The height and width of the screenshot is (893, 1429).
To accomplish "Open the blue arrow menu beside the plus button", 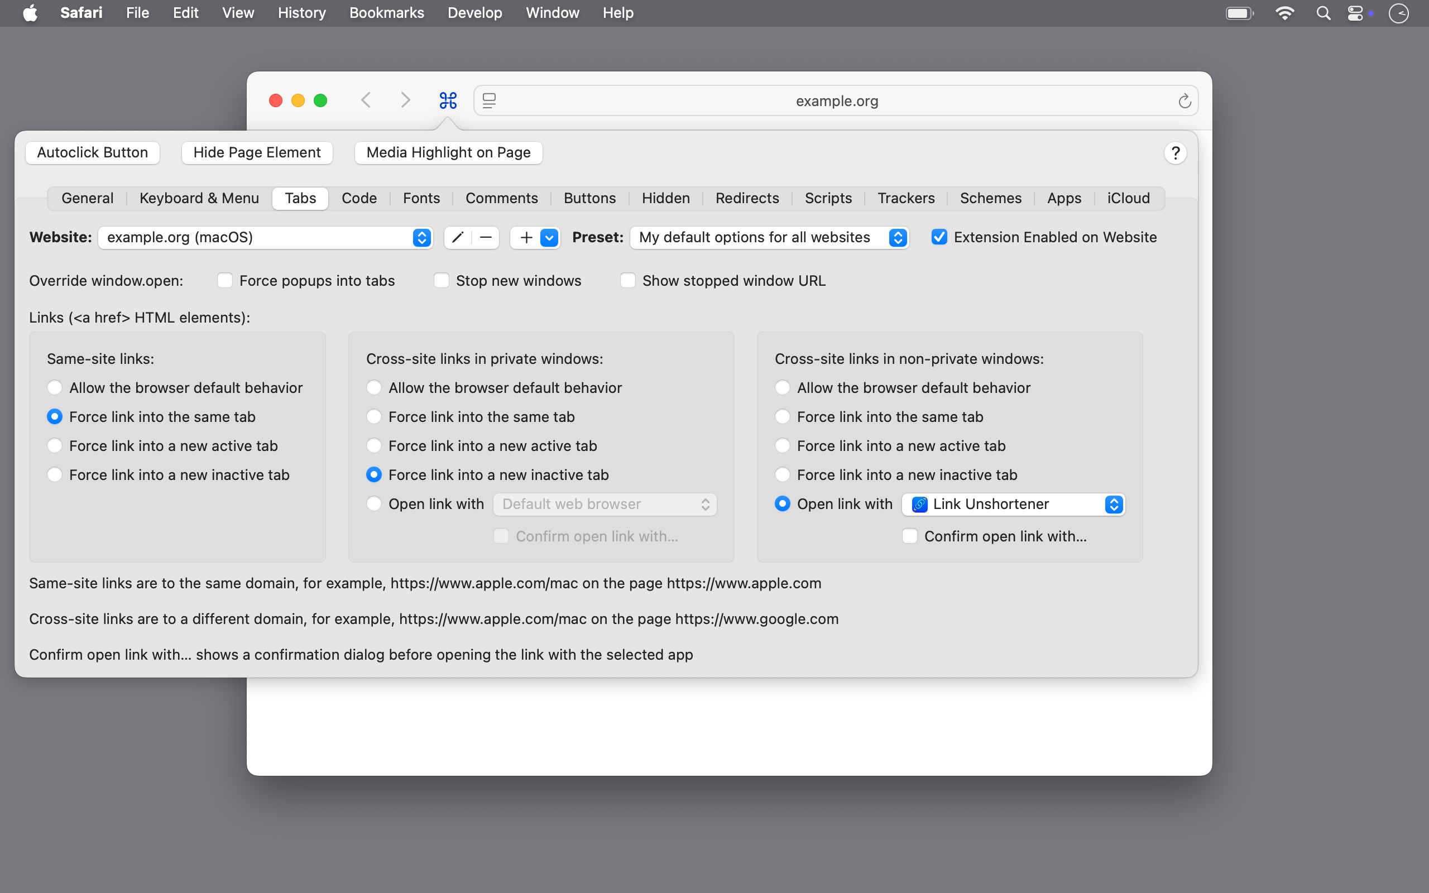I will (549, 237).
